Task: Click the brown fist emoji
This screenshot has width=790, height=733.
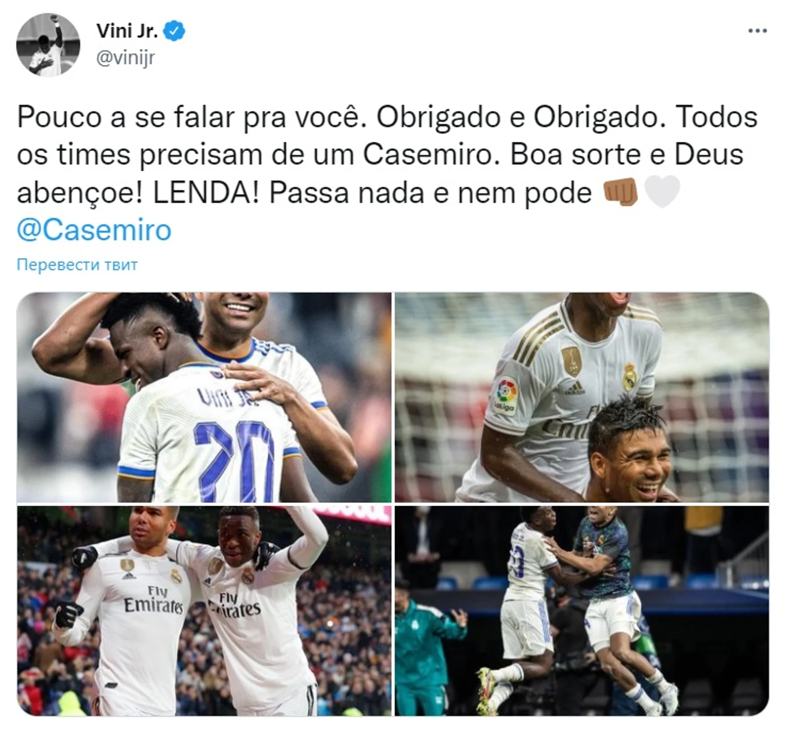Action: point(621,192)
